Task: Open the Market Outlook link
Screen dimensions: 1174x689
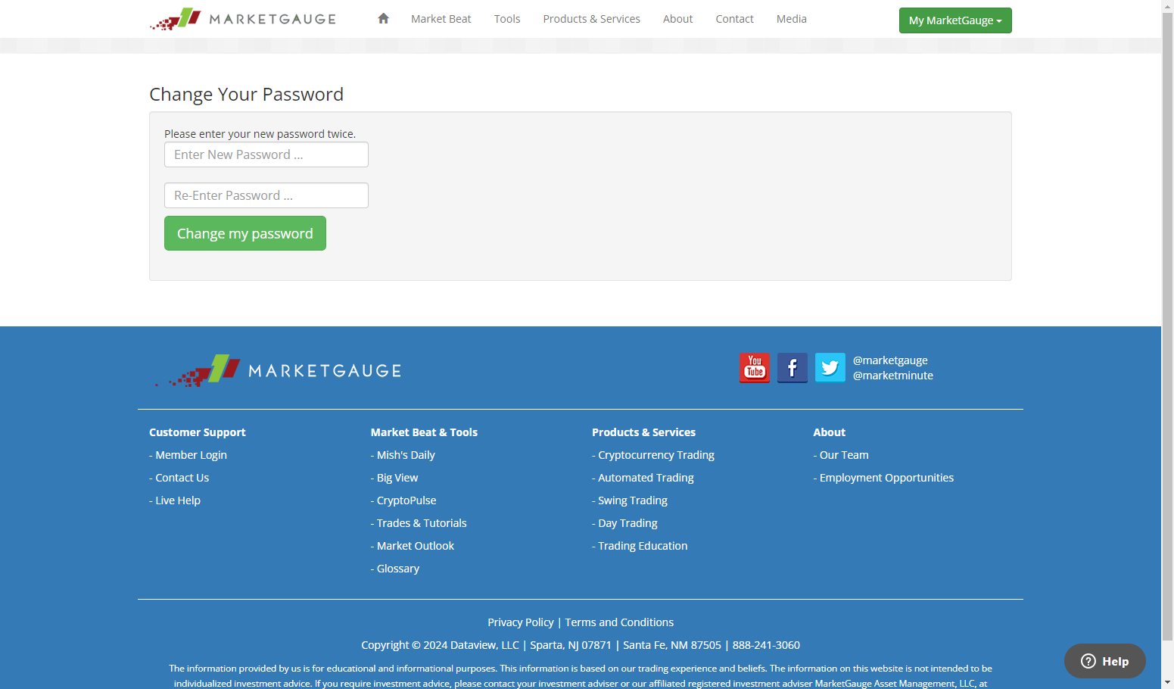Action: point(416,546)
